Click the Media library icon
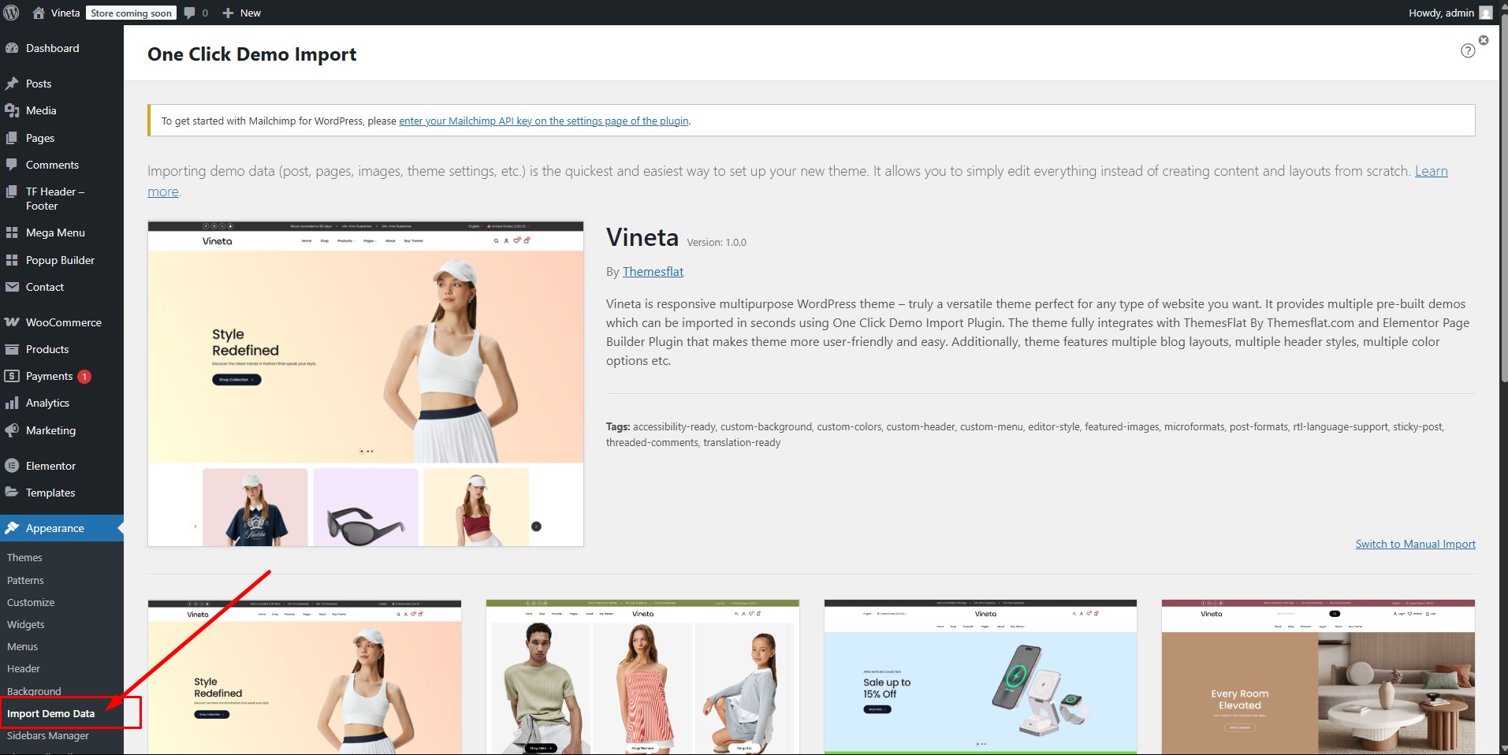The image size is (1508, 755). 12,110
